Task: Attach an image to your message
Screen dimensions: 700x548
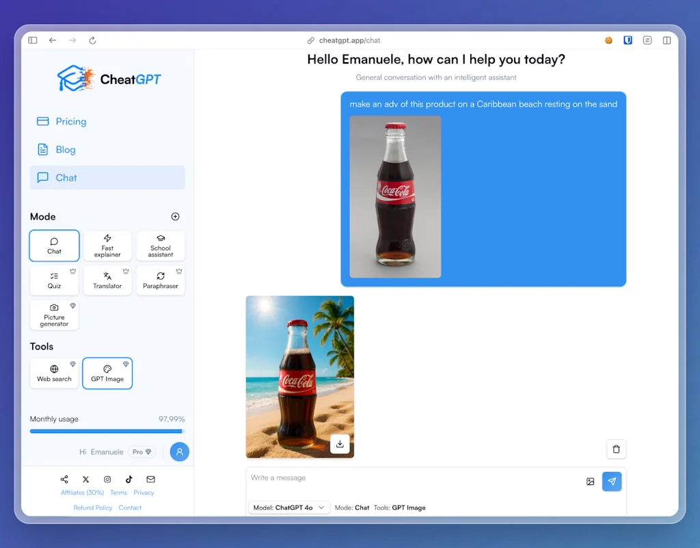Action: pos(590,482)
